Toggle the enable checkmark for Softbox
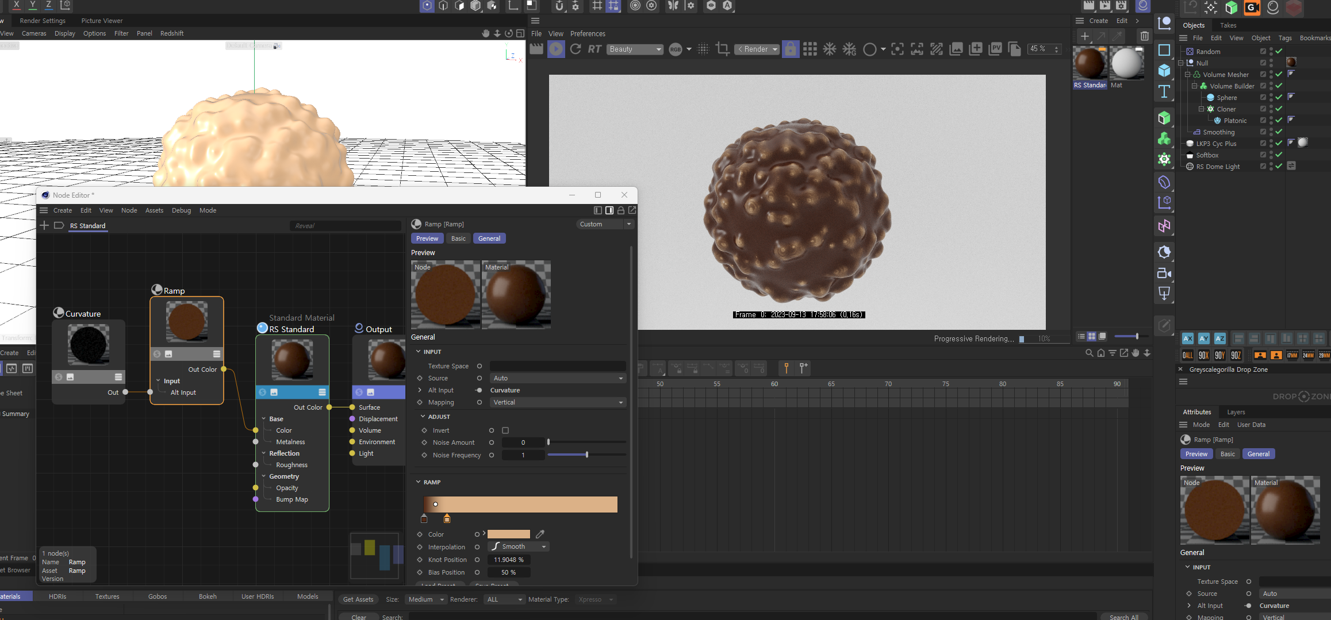 click(1279, 155)
